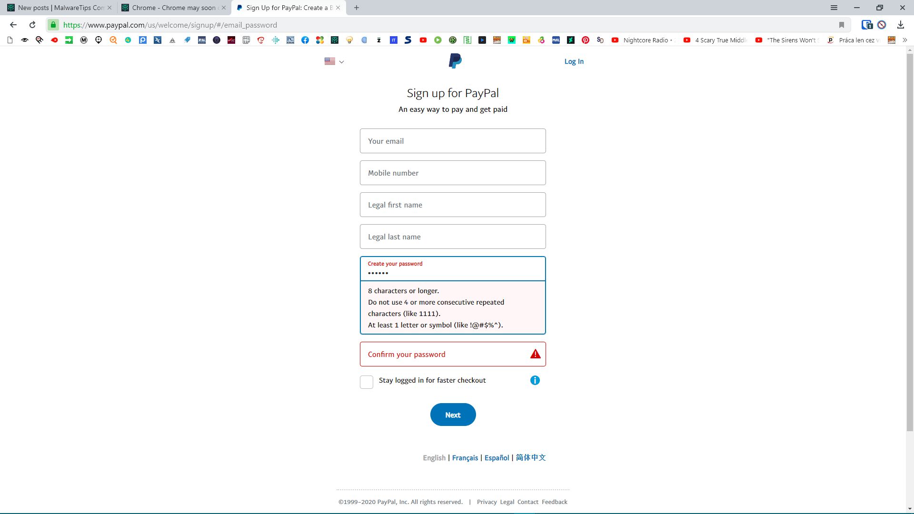Image resolution: width=914 pixels, height=514 pixels.
Task: Open the Privacy footer link
Action: pos(487,502)
